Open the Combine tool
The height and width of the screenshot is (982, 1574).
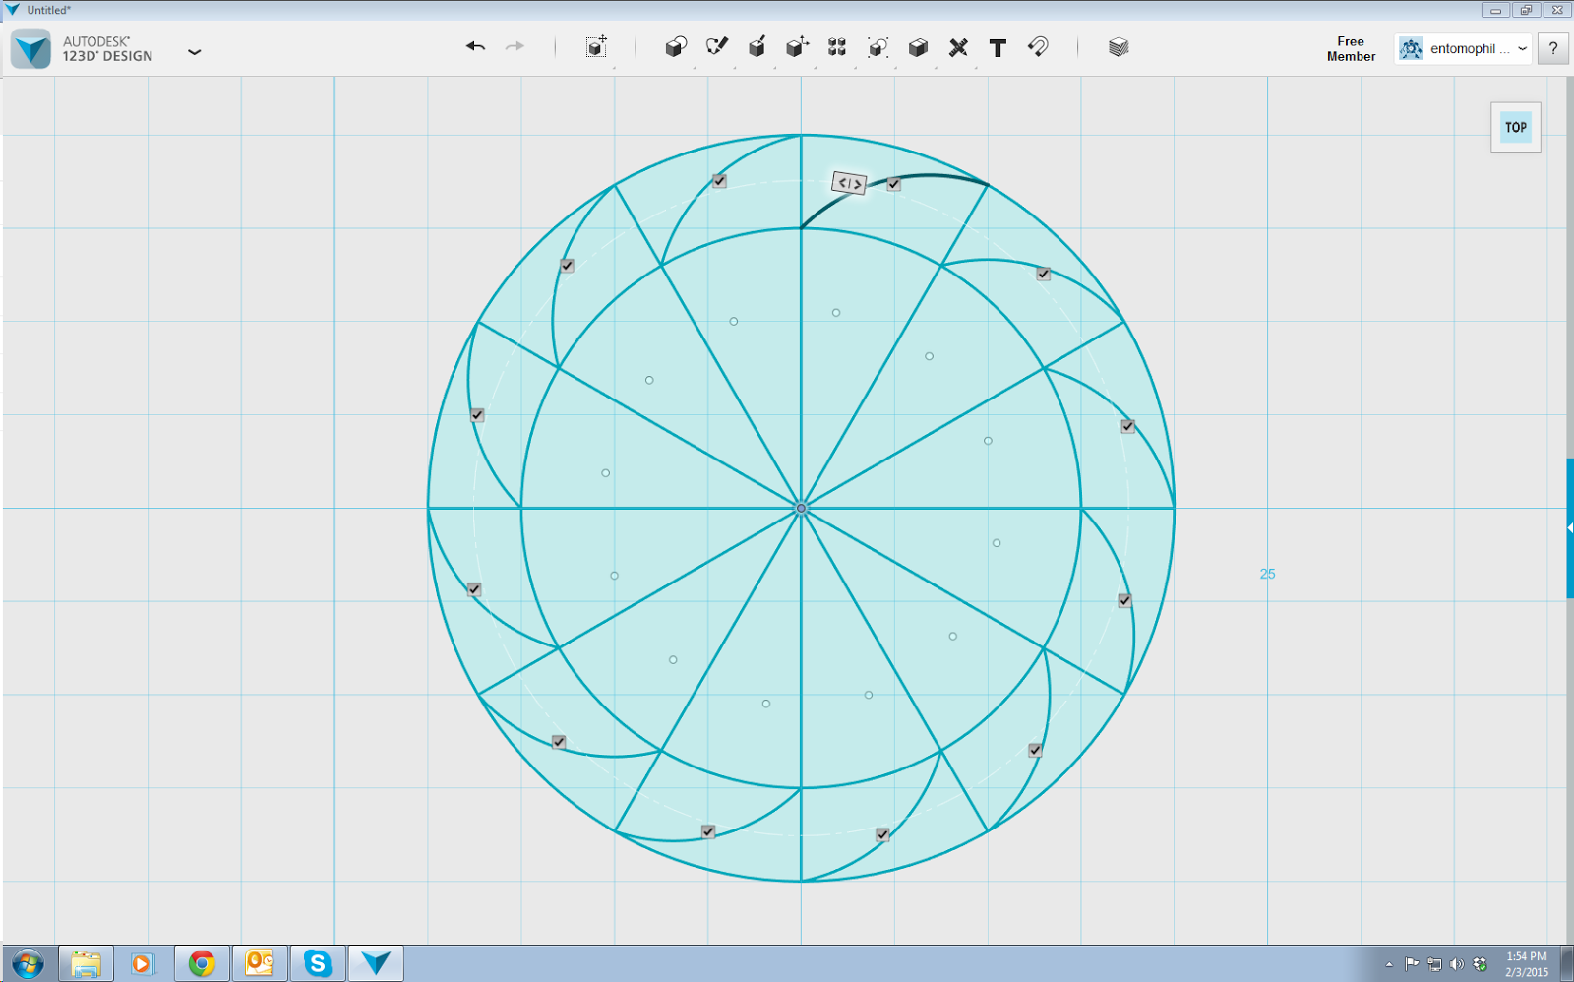(918, 47)
